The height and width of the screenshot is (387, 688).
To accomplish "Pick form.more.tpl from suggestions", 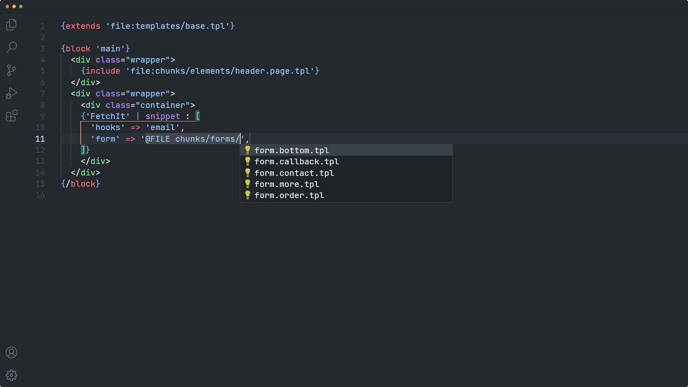I will pos(286,184).
